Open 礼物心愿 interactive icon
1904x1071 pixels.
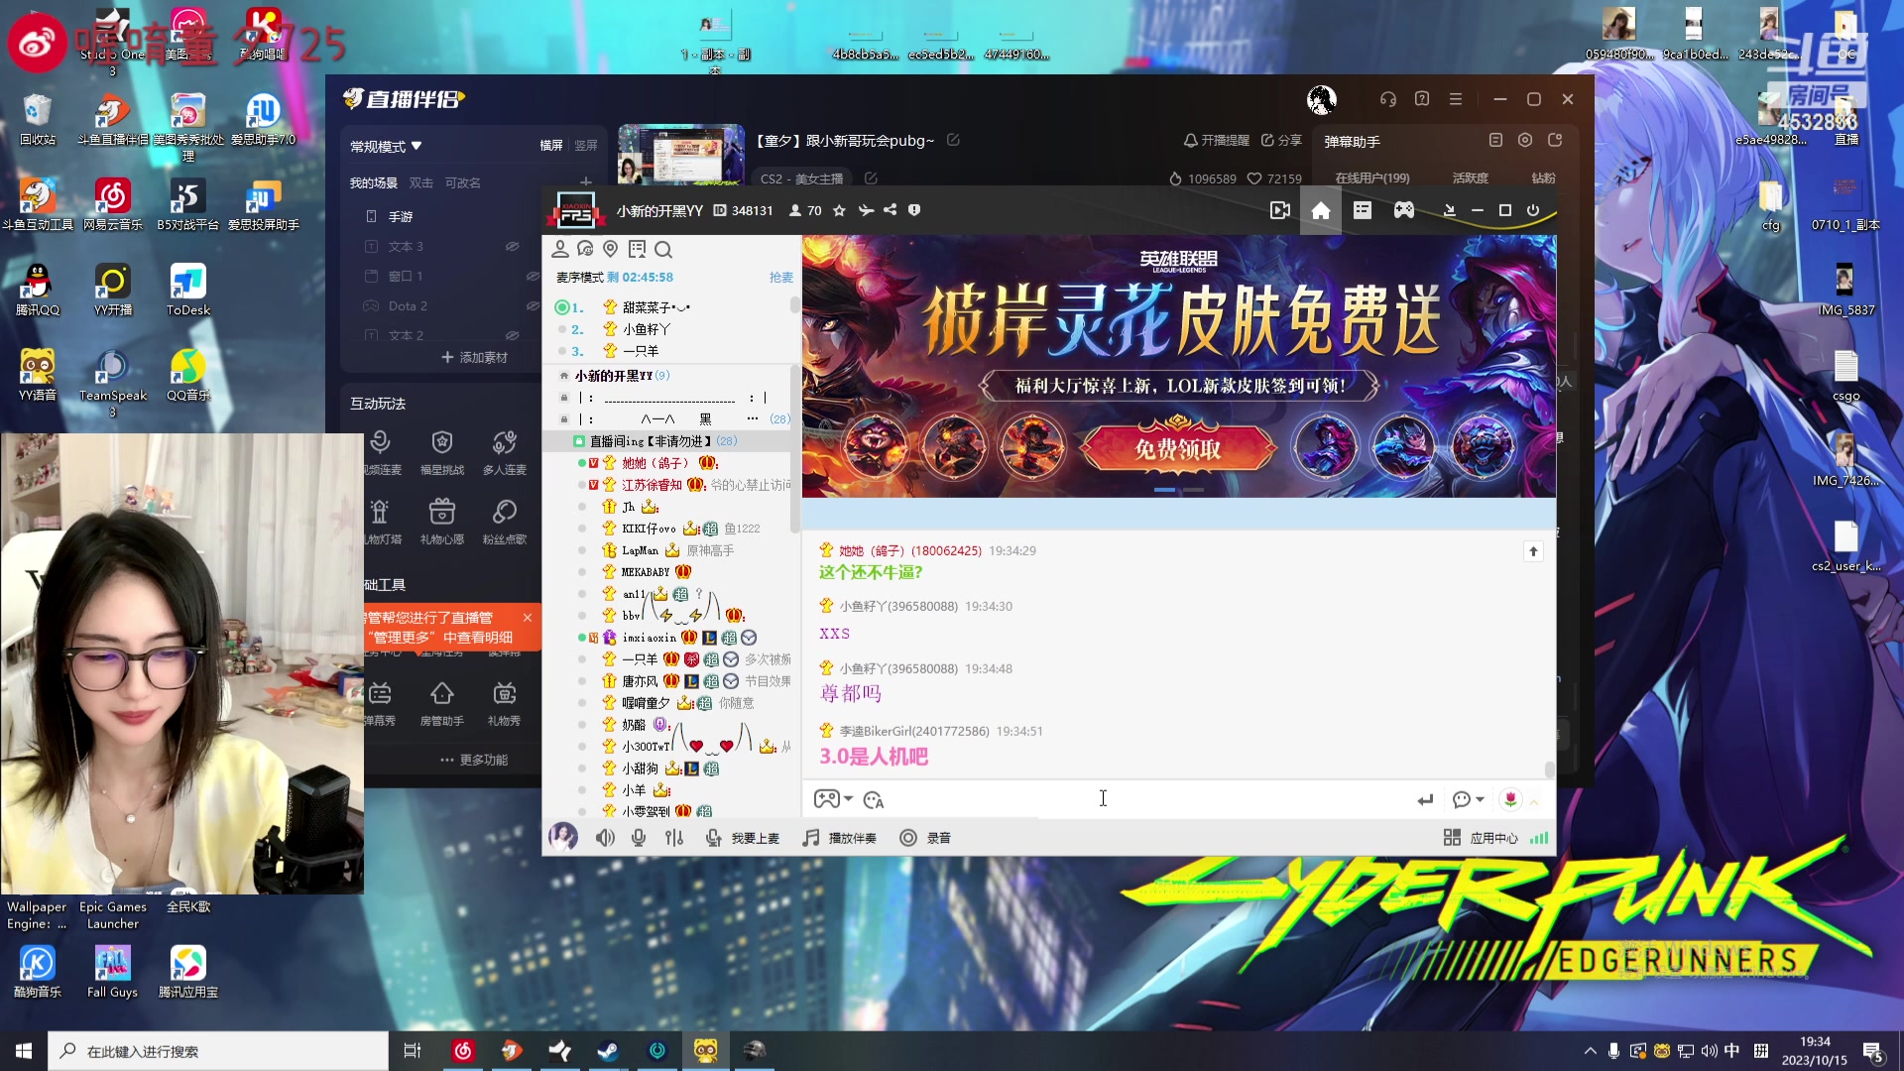[441, 521]
